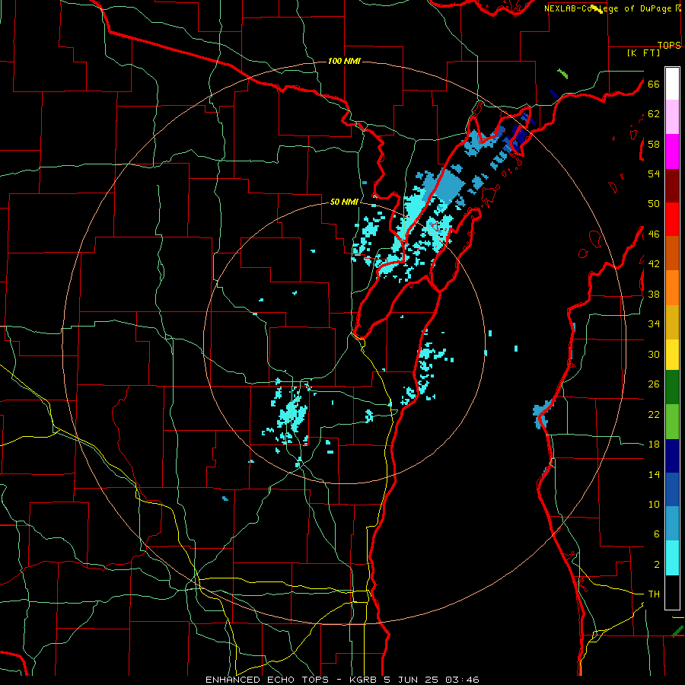Click the legend value '34'
This screenshot has height=685, width=685.
(x=654, y=324)
